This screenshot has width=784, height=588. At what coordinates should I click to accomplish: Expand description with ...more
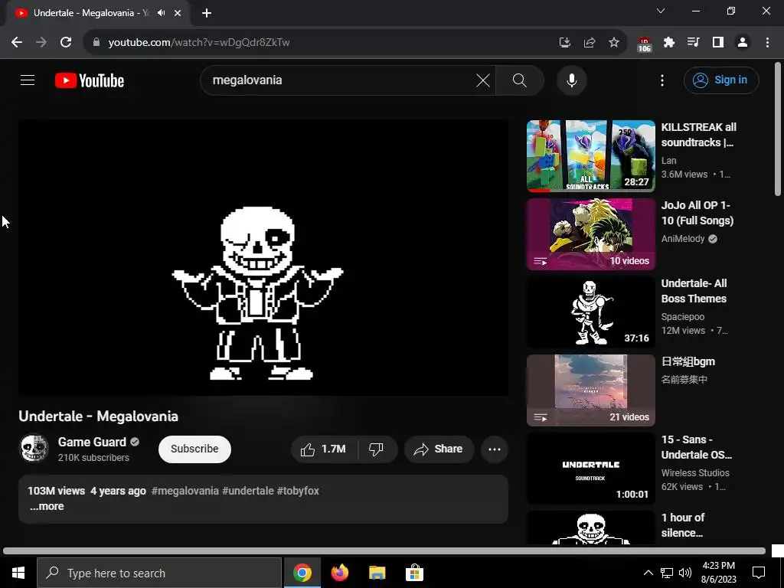coord(47,506)
